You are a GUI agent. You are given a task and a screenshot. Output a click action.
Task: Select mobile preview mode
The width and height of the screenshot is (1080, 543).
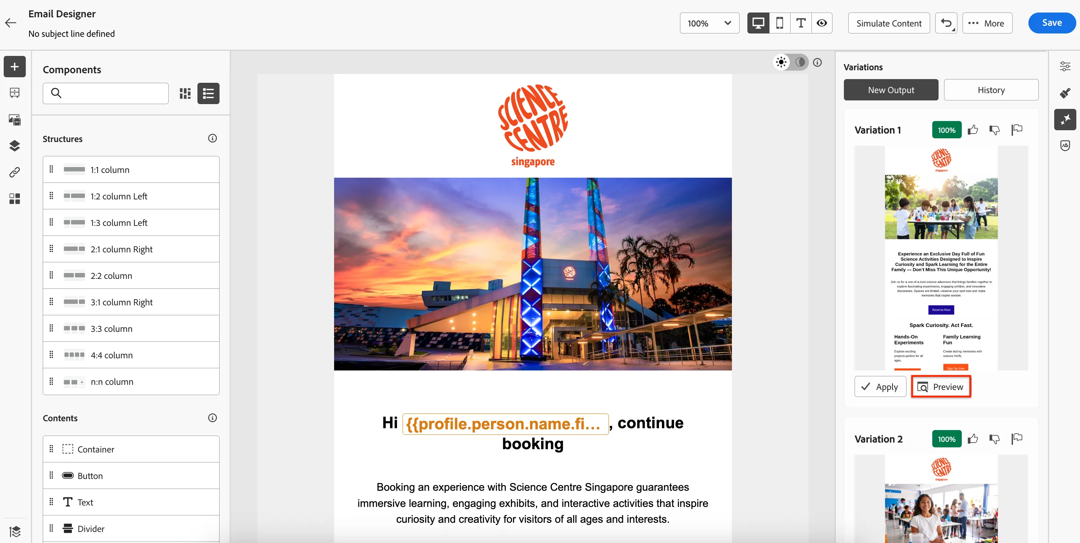coord(779,23)
